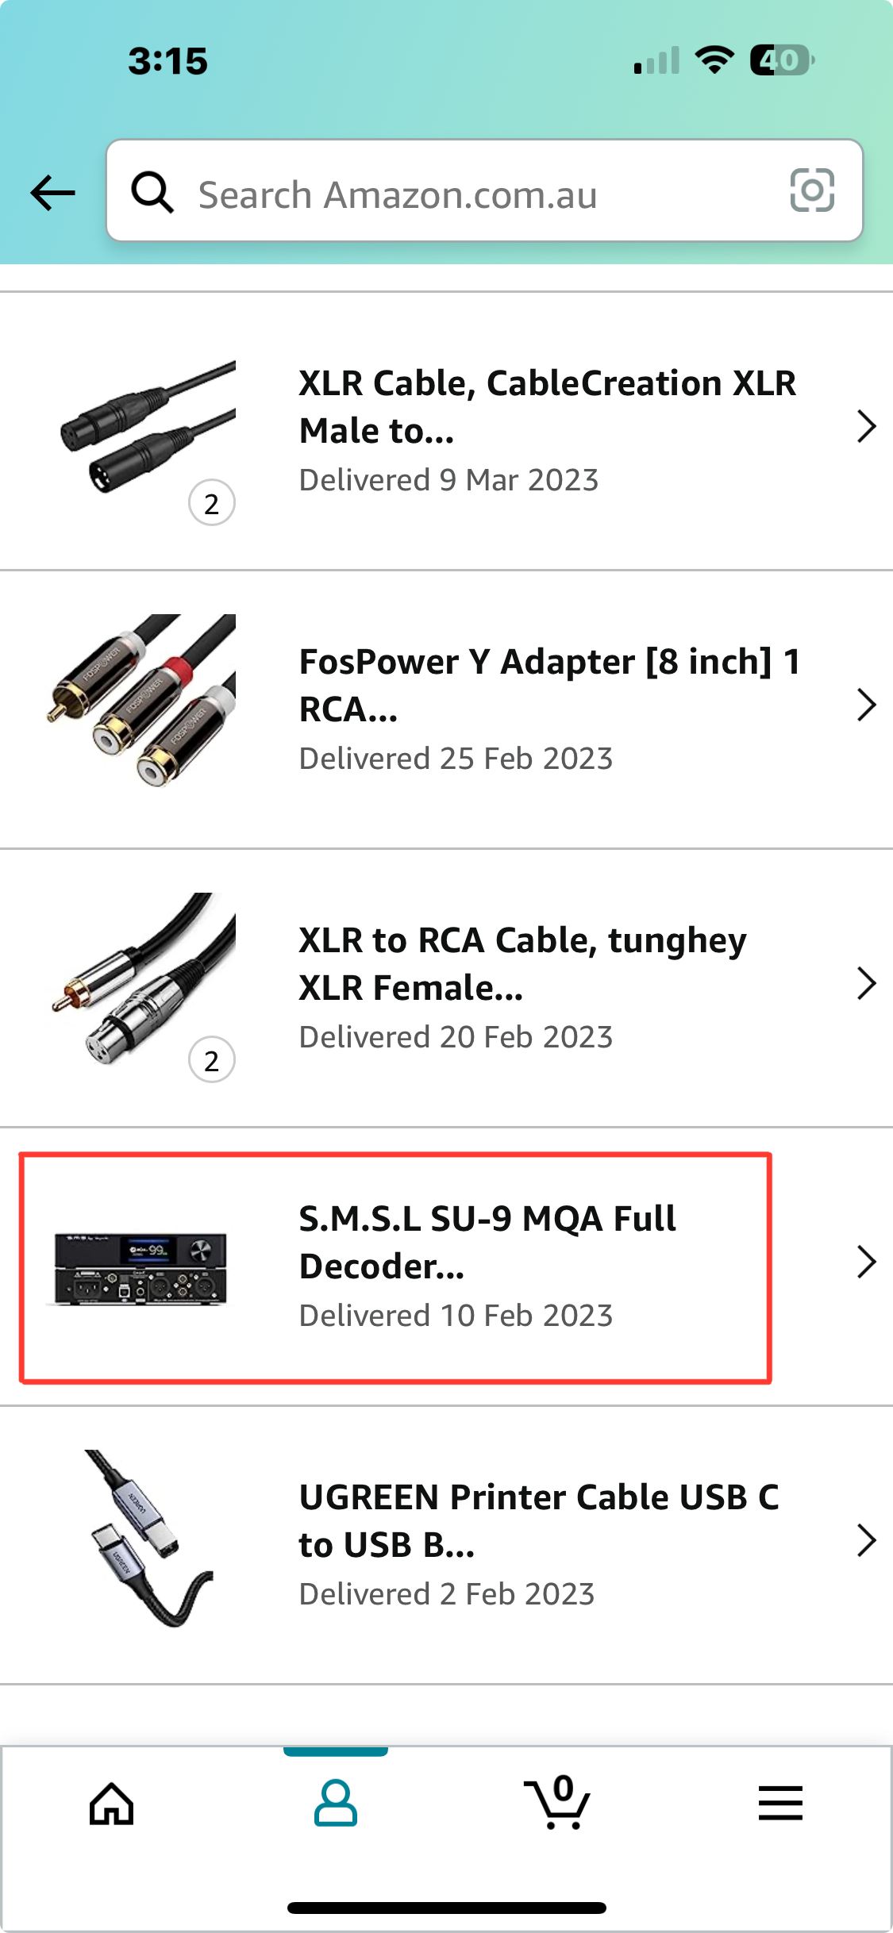Screen dimensions: 893x1933
Task: Expand FosPower Y Adapter order chevron
Action: [866, 705]
